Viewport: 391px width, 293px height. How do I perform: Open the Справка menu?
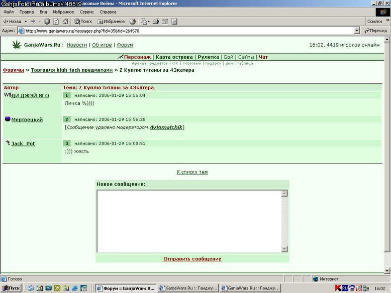[x=108, y=12]
